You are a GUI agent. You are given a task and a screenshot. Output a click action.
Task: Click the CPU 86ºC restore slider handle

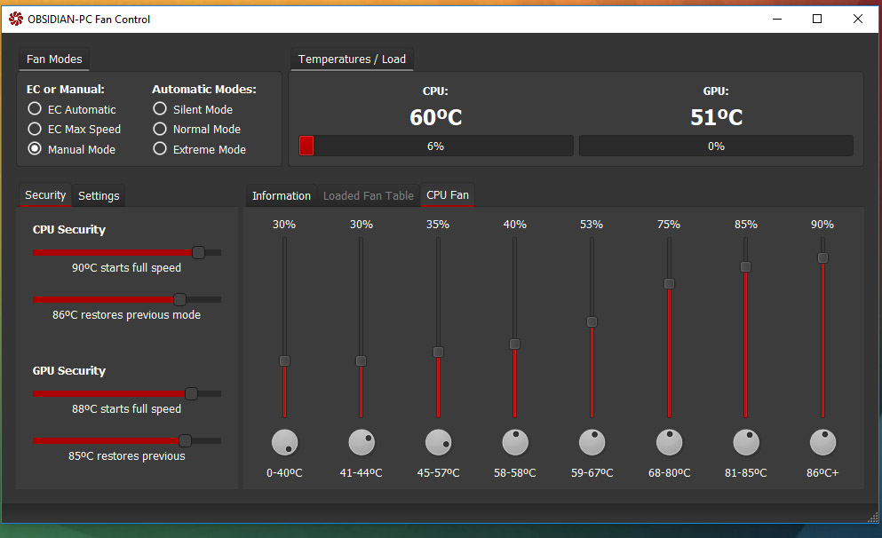[179, 300]
